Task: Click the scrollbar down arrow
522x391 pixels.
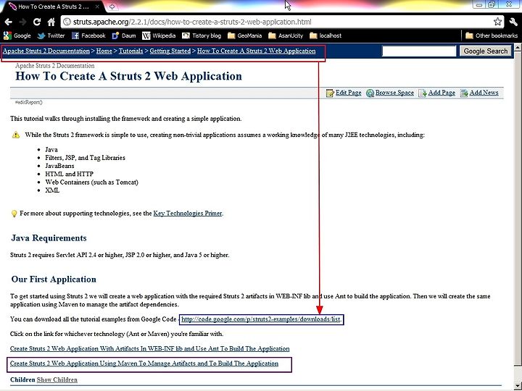Action: [x=518, y=385]
